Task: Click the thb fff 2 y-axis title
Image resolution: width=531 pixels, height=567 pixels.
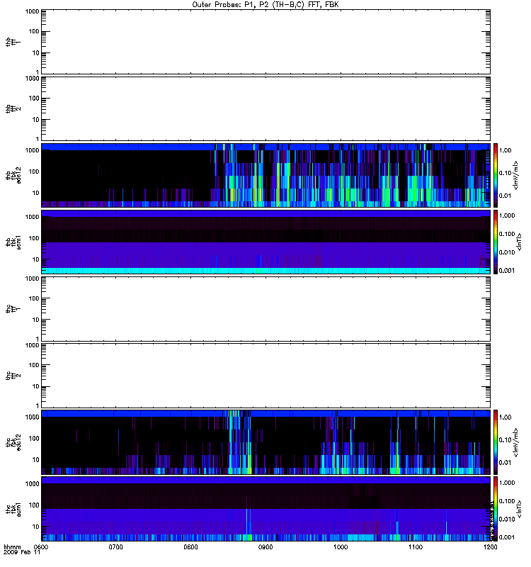Action: pyautogui.click(x=13, y=108)
